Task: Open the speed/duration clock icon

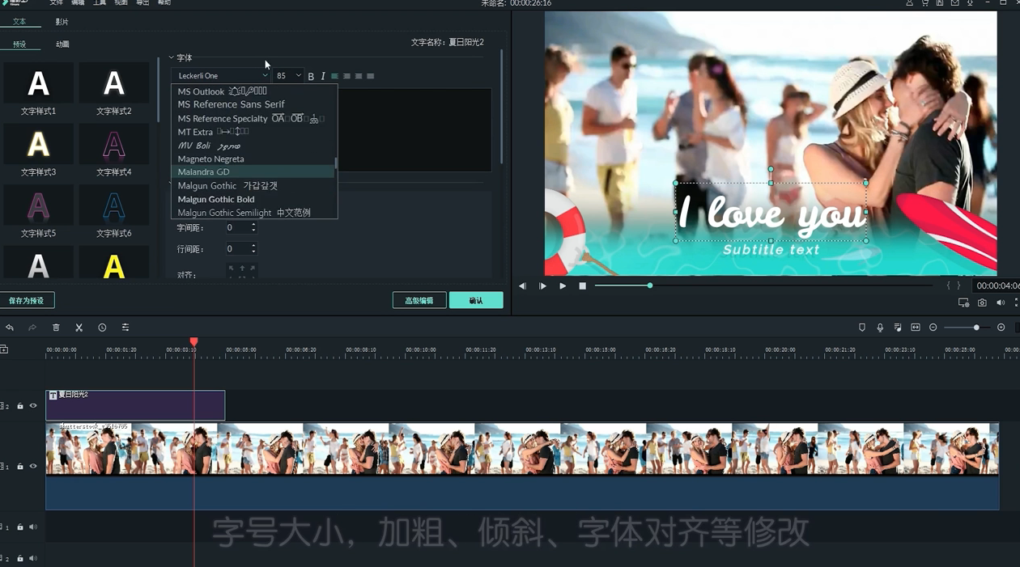Action: tap(102, 328)
